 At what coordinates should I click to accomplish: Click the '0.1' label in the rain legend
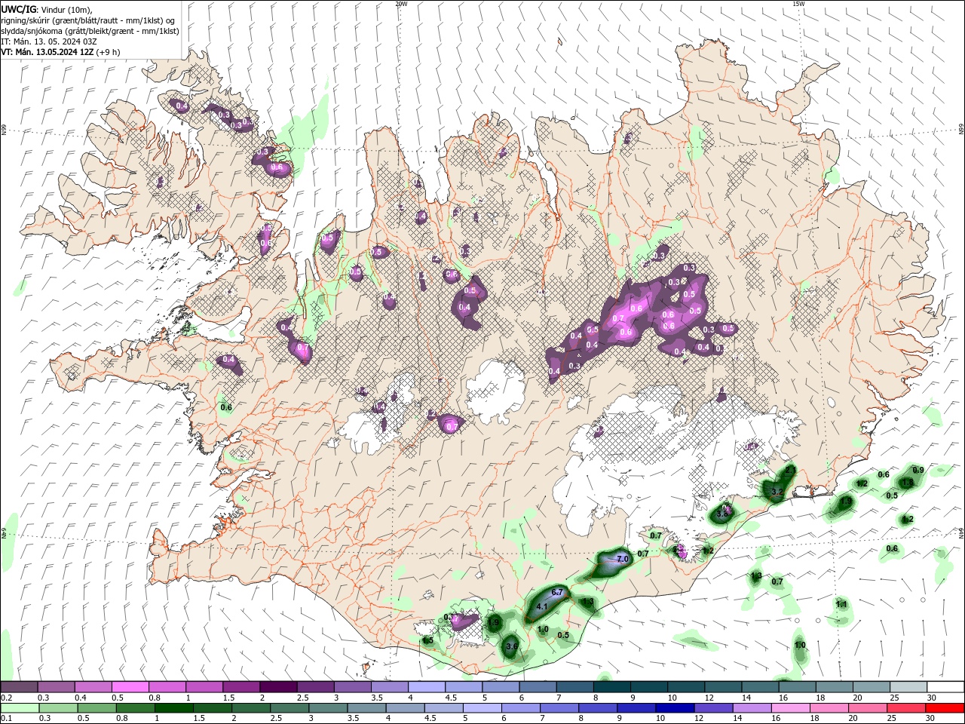point(6,719)
